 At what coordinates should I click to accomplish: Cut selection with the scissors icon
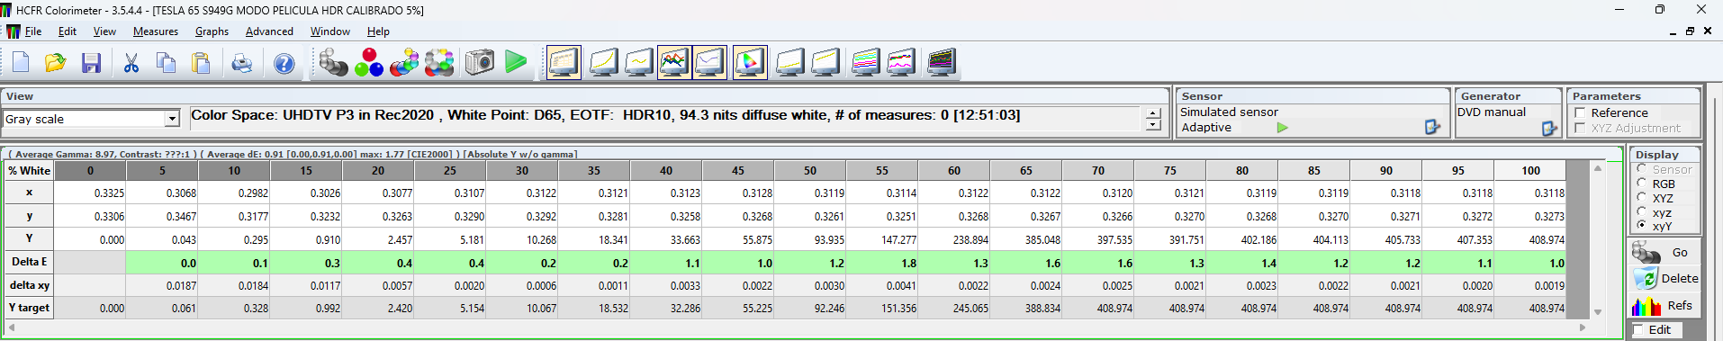click(131, 63)
